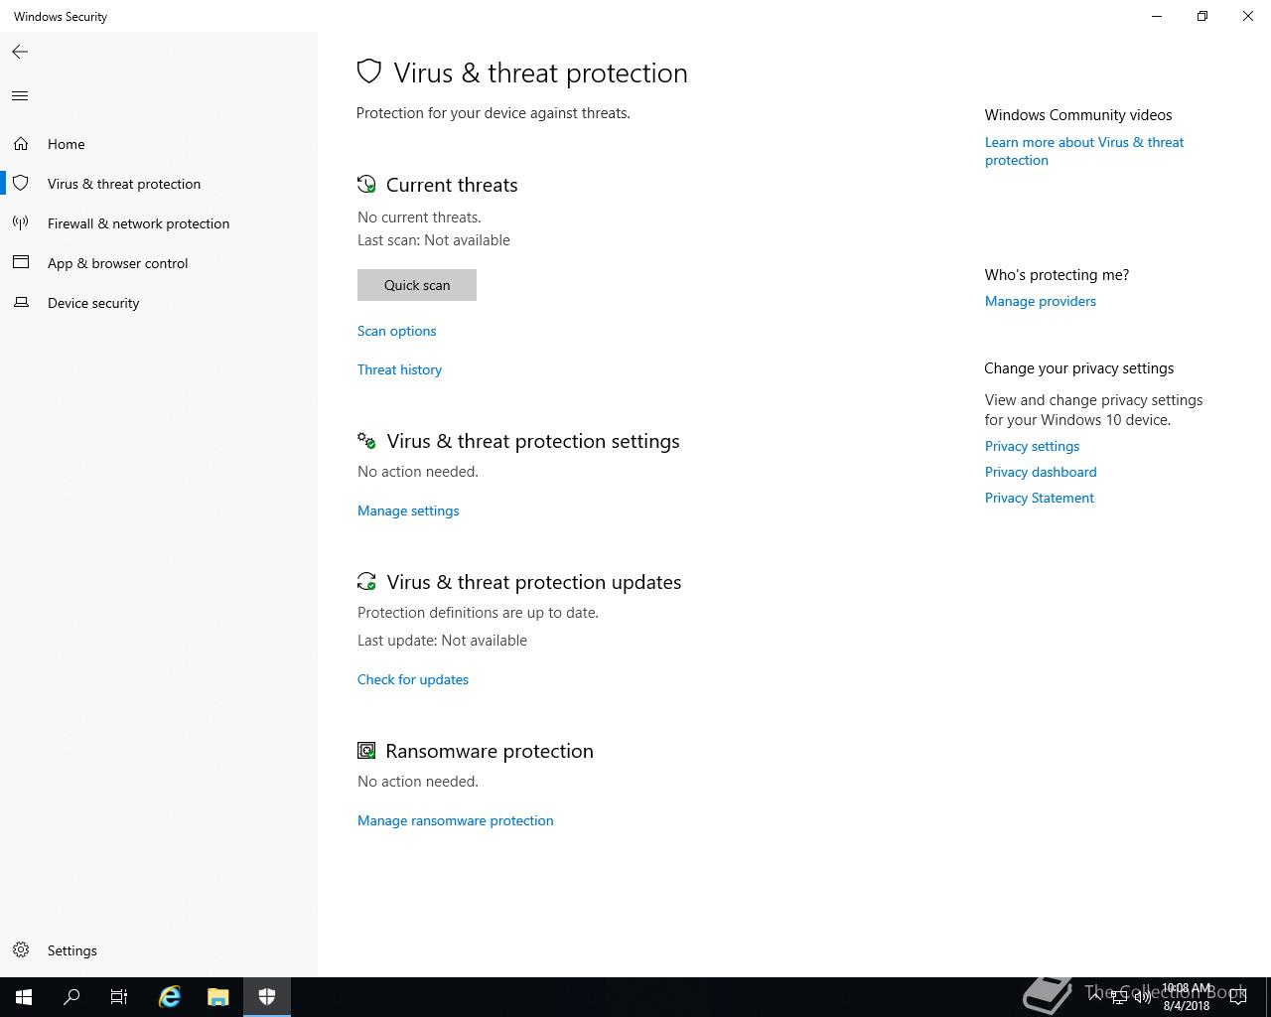The image size is (1271, 1017).
Task: Click 'No current threats.' text
Action: pos(419,218)
